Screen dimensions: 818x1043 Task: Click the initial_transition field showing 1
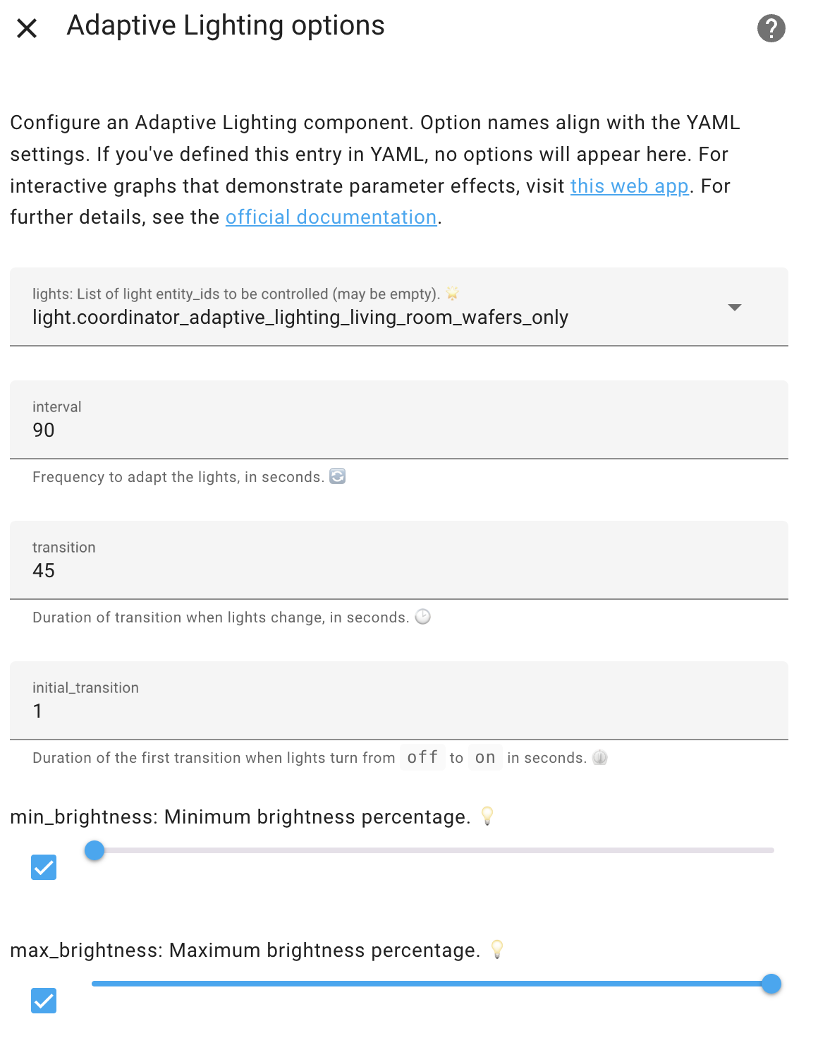pos(399,701)
